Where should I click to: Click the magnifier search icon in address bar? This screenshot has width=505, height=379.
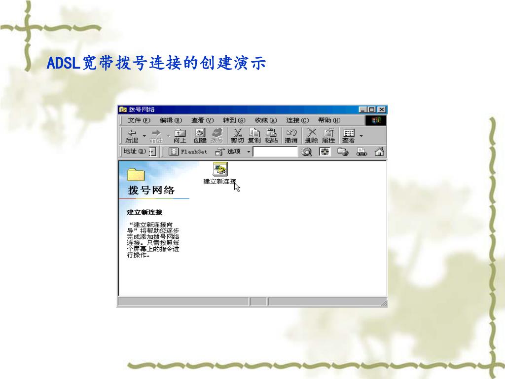point(306,152)
